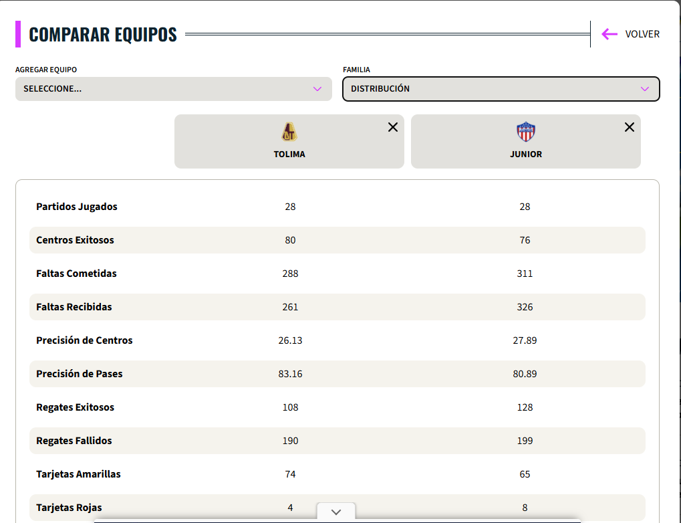Click the Junior team crest icon

[525, 132]
